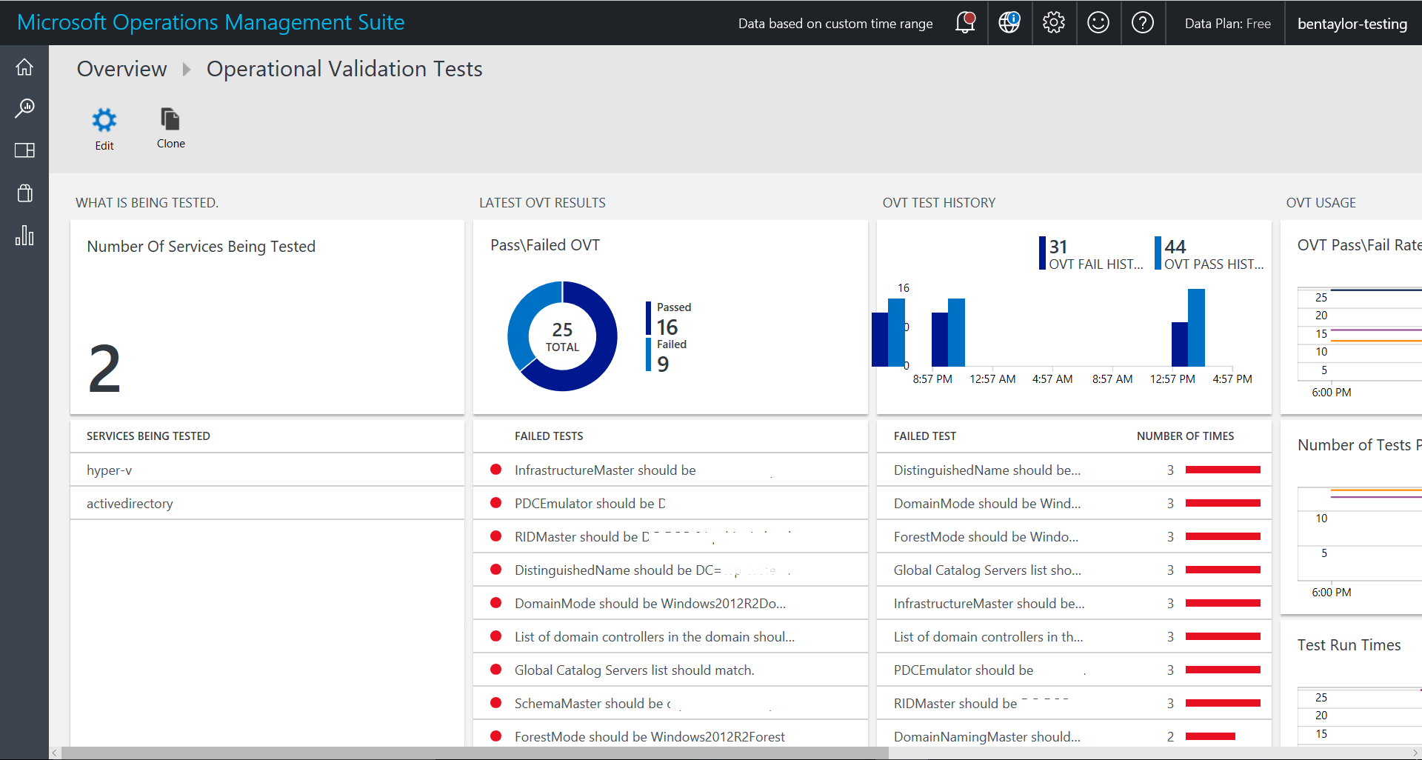Open List of domain controllers failed test
Viewport: 1422px width, 760px height.
[x=670, y=636]
